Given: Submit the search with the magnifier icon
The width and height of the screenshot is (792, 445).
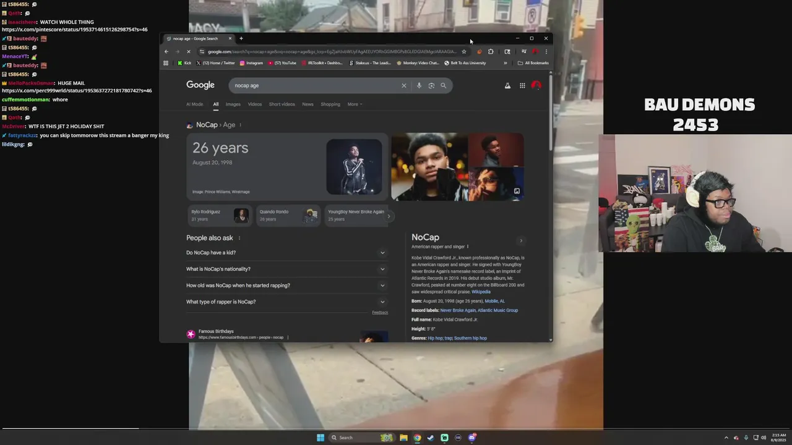Looking at the screenshot, I should [x=443, y=85].
